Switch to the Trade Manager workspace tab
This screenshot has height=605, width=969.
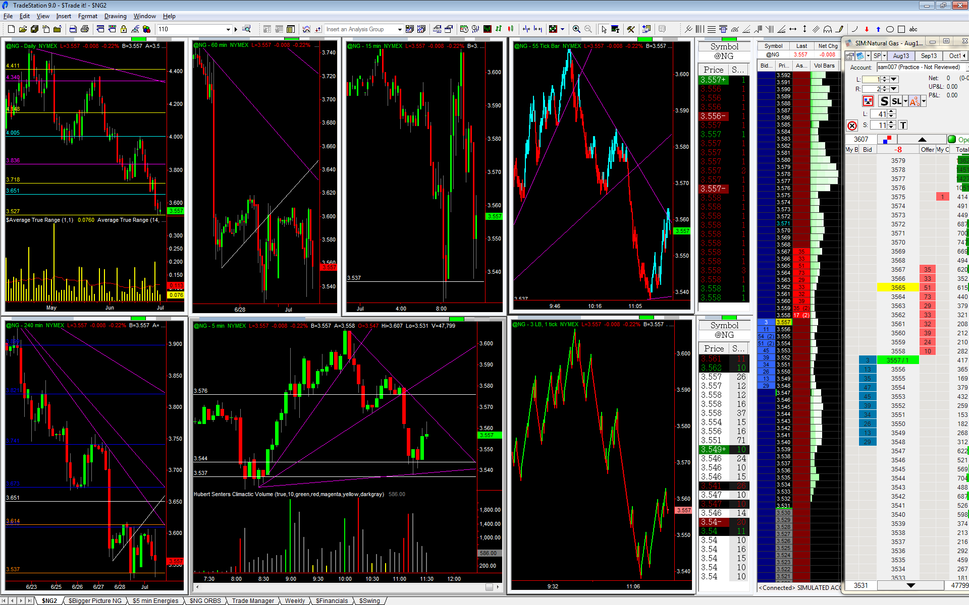[253, 600]
